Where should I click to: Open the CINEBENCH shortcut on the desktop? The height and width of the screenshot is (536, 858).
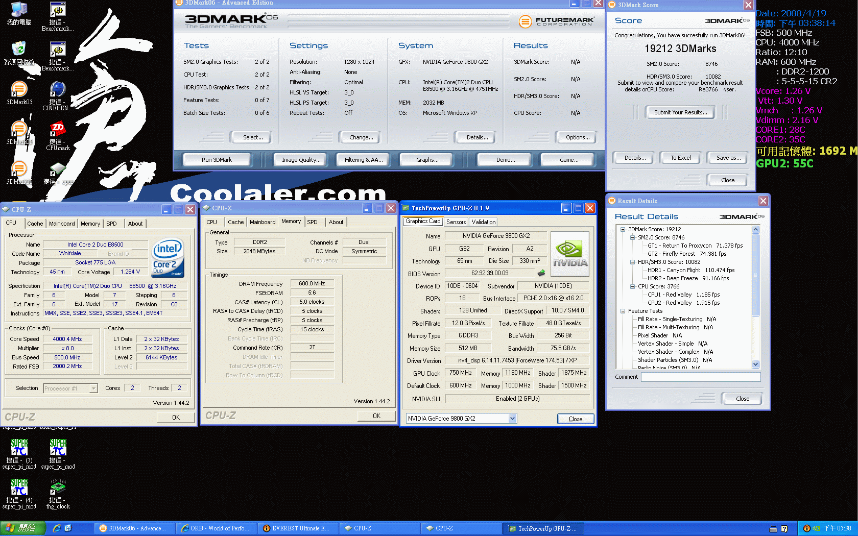58,96
